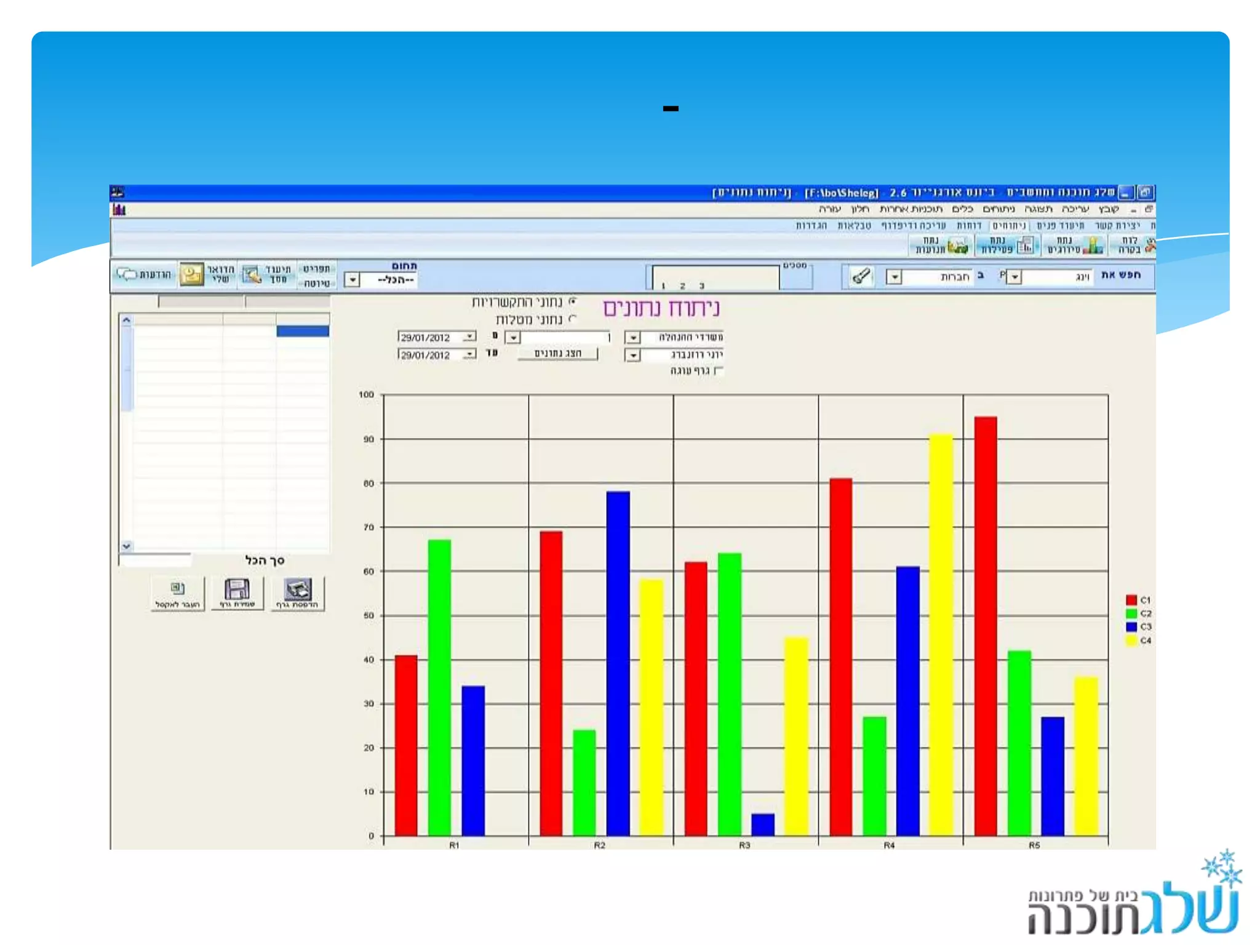The height and width of the screenshot is (945, 1260).
Task: Click the flashlight search icon
Action: pyautogui.click(x=861, y=276)
